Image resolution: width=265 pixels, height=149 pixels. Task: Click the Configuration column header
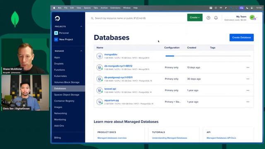172,48
